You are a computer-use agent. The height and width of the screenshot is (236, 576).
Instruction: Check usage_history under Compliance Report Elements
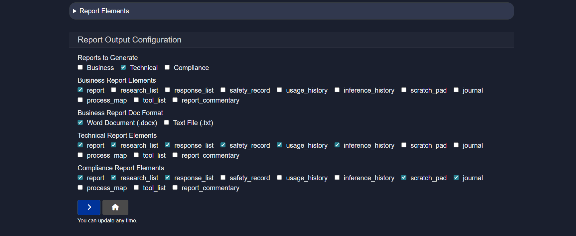click(x=280, y=178)
